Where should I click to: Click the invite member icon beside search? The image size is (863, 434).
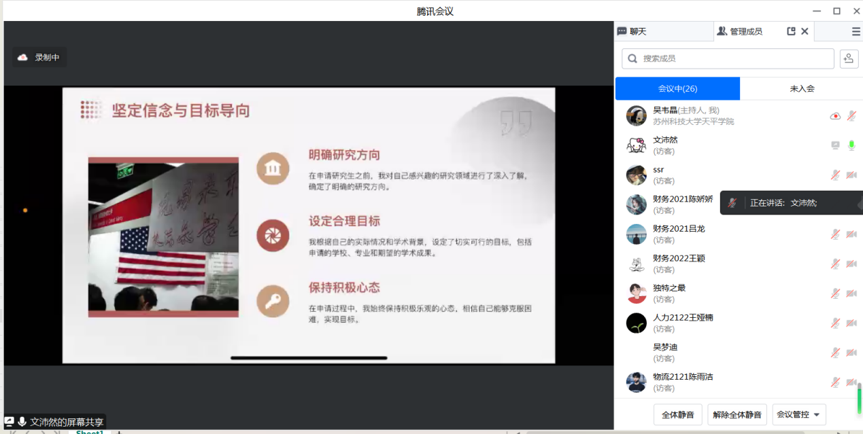click(848, 58)
